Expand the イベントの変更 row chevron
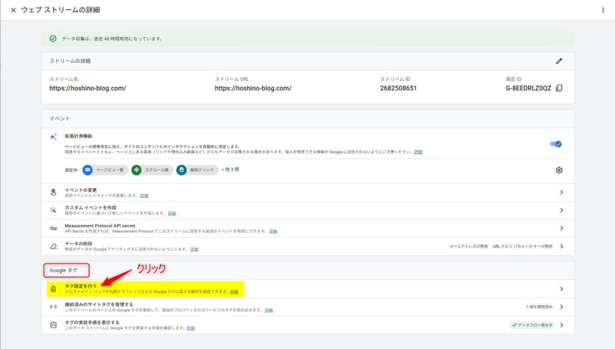 click(562, 192)
